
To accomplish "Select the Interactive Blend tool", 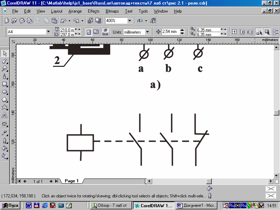I will click(5, 124).
